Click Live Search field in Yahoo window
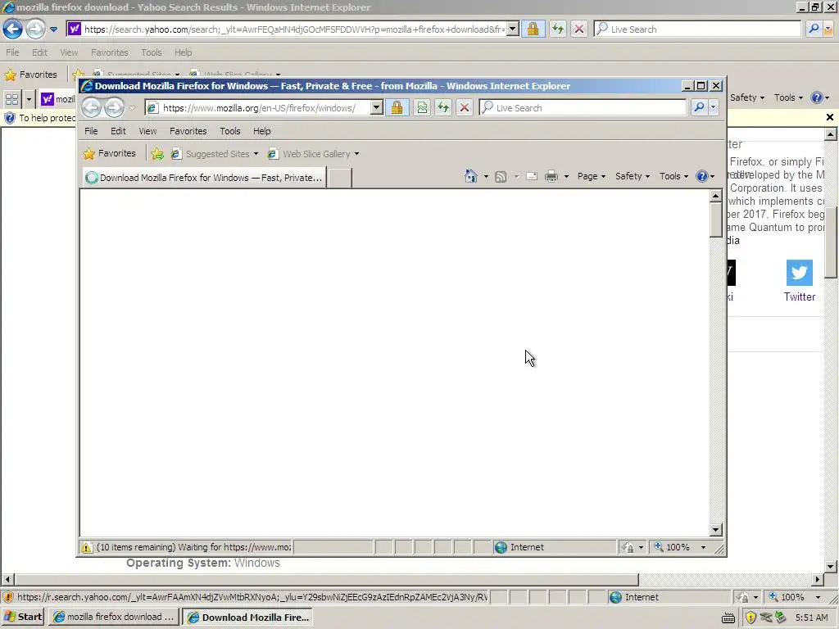 [x=698, y=29]
